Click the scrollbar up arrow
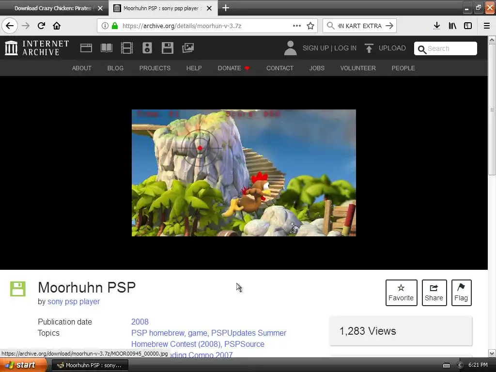This screenshot has height=372, width=496. pyautogui.click(x=492, y=40)
